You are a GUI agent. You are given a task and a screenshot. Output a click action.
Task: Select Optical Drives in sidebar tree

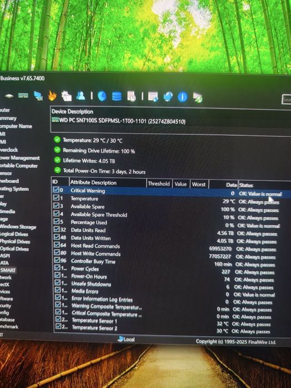point(14,249)
